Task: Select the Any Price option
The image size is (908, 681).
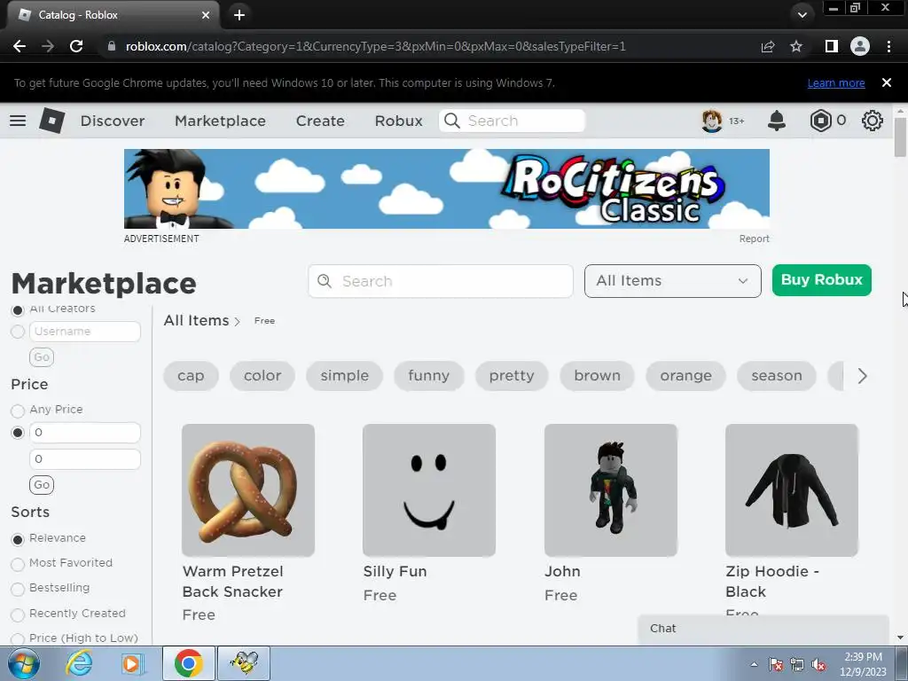Action: (18, 411)
